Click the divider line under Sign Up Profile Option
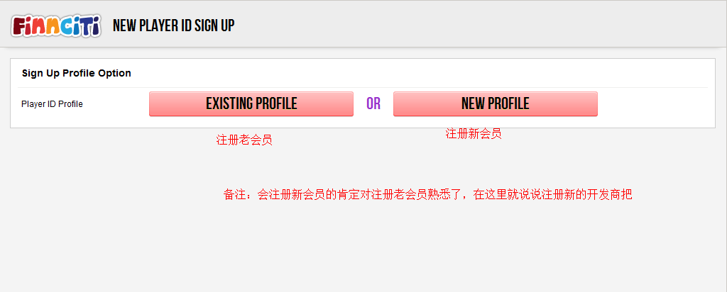 click(363, 87)
